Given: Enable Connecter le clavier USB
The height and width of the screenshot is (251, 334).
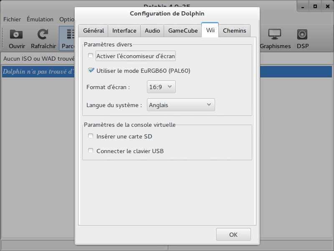Looking at the screenshot, I should point(91,151).
